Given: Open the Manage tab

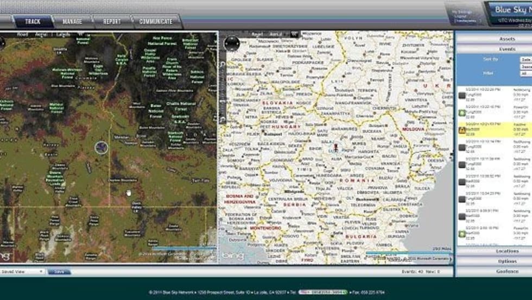Looking at the screenshot, I should point(72,21).
